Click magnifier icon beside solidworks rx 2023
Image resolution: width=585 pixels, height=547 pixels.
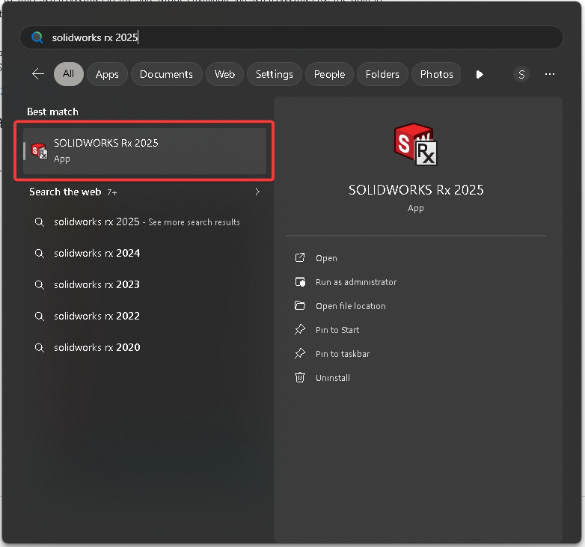[39, 285]
